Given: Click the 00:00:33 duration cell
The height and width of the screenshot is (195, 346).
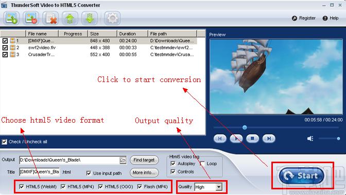Looking at the screenshot, I should tap(128, 48).
